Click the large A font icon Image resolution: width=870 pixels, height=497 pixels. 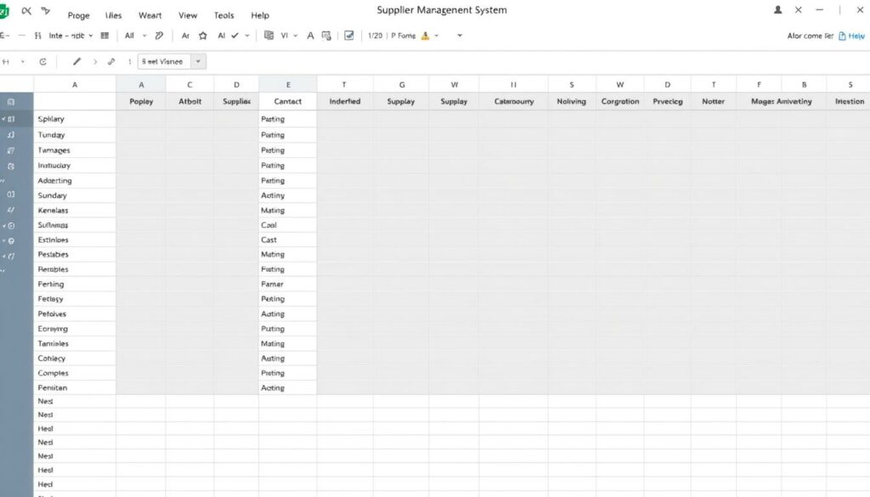tap(310, 36)
